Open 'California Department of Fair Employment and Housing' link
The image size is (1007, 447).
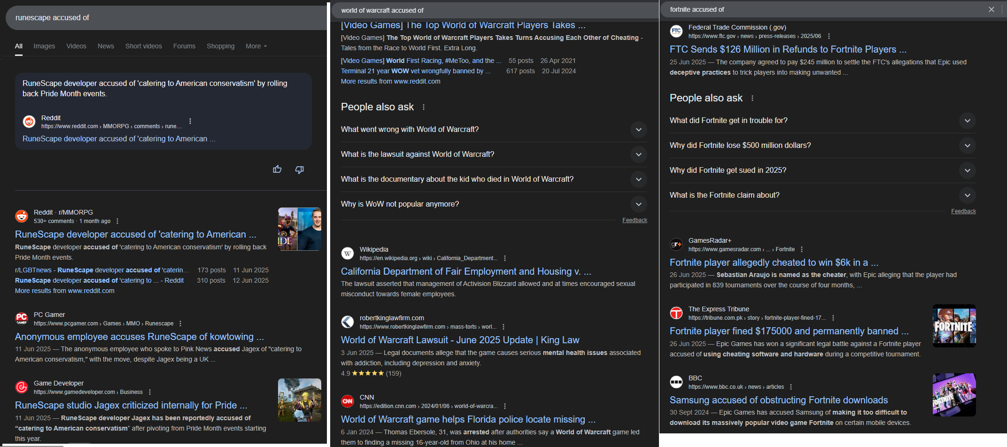pyautogui.click(x=466, y=271)
